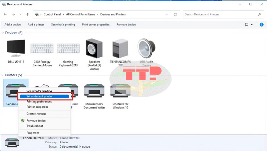The image size is (267, 151).
Task: Click the address bar location icon
Action: 37,14
